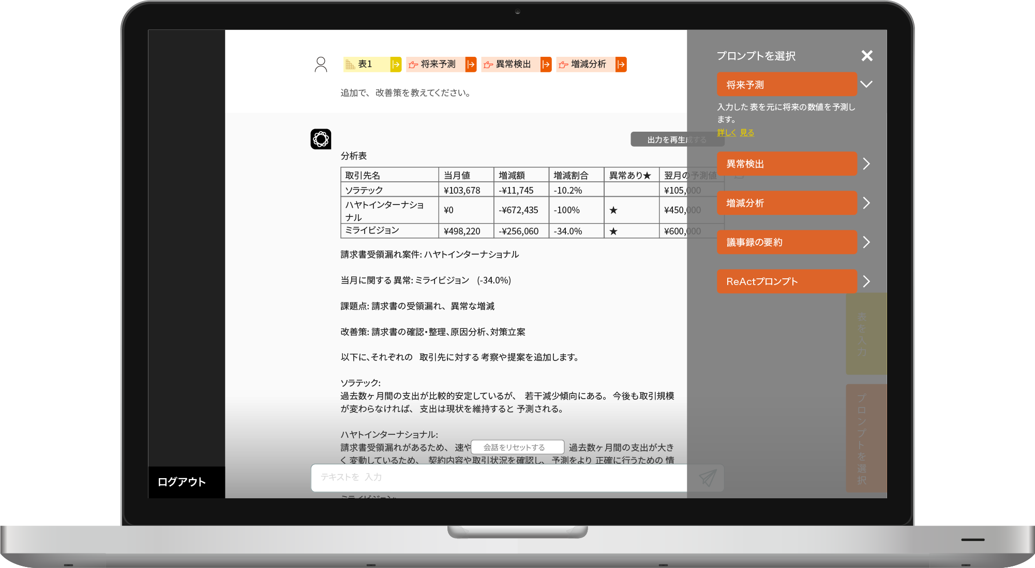The image size is (1035, 568).
Task: Select the ReActプロンプト entry
Action: coord(786,281)
